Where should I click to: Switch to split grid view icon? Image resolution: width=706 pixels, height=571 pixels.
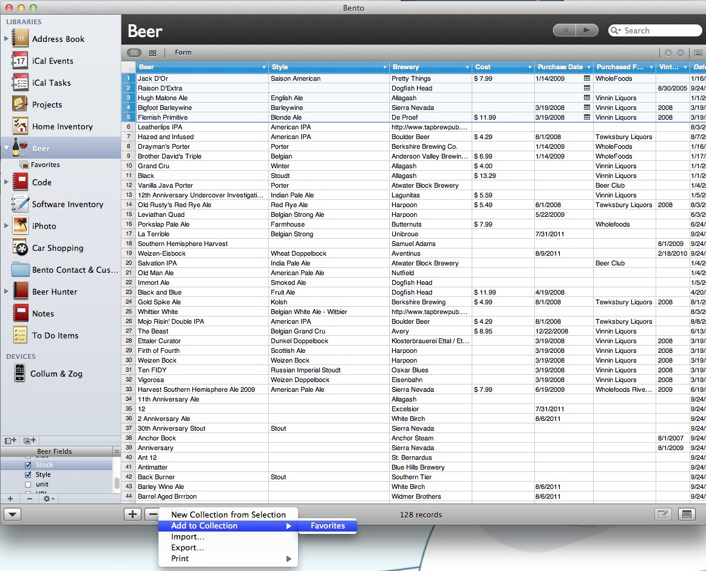coord(152,53)
